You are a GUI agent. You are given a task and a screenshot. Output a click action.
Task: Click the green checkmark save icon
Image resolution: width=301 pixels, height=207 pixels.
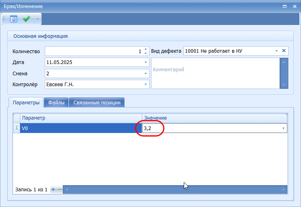[27, 19]
